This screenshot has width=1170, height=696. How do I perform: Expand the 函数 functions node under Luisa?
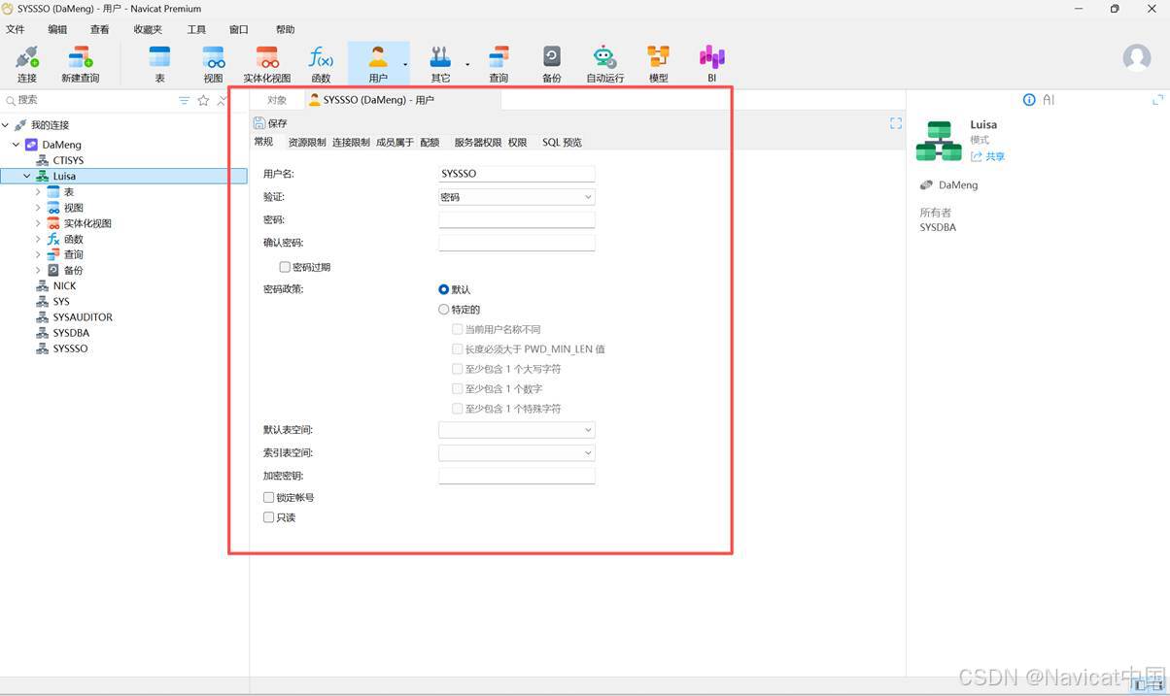pos(38,239)
